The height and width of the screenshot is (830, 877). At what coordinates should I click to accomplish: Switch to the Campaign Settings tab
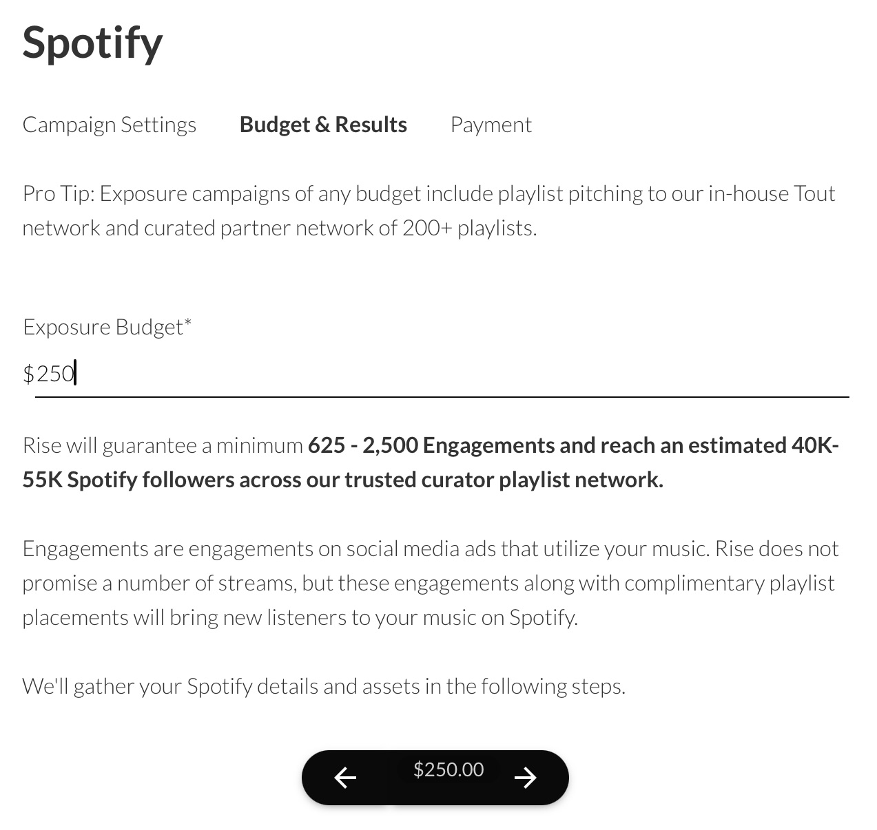click(x=109, y=125)
